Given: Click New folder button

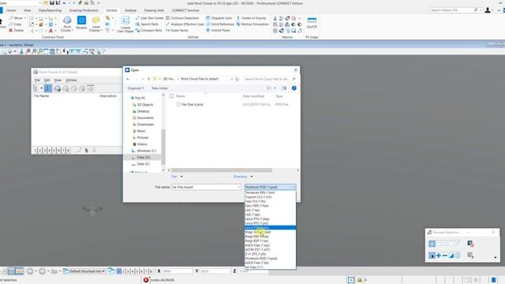Looking at the screenshot, I should pos(159,88).
